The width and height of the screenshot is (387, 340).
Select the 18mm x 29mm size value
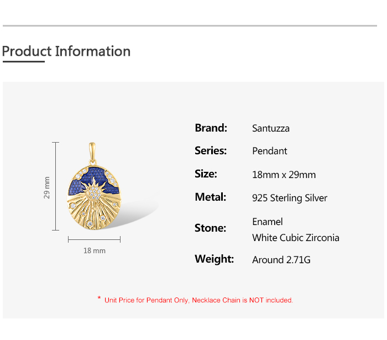point(284,175)
